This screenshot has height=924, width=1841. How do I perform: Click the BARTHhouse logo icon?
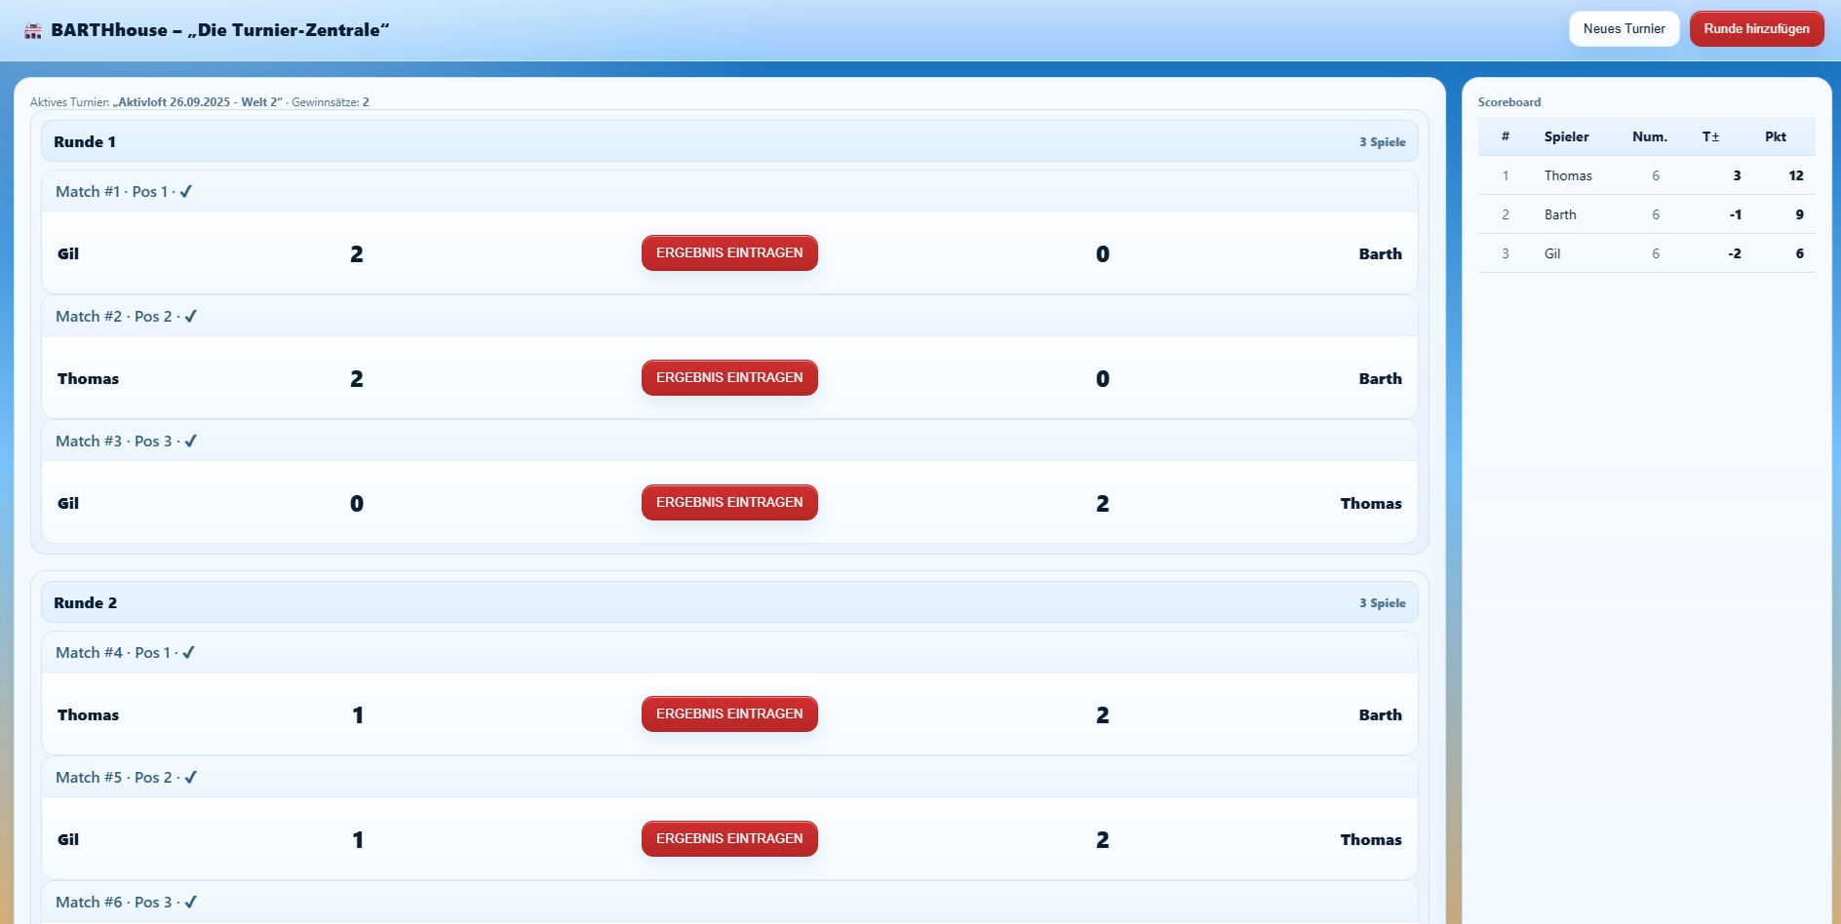click(33, 31)
